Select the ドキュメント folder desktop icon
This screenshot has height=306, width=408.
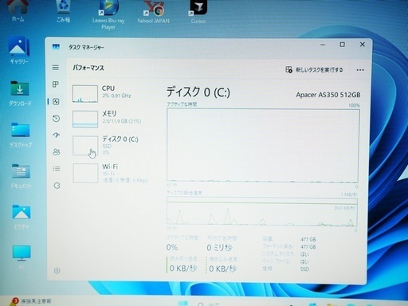[21, 176]
